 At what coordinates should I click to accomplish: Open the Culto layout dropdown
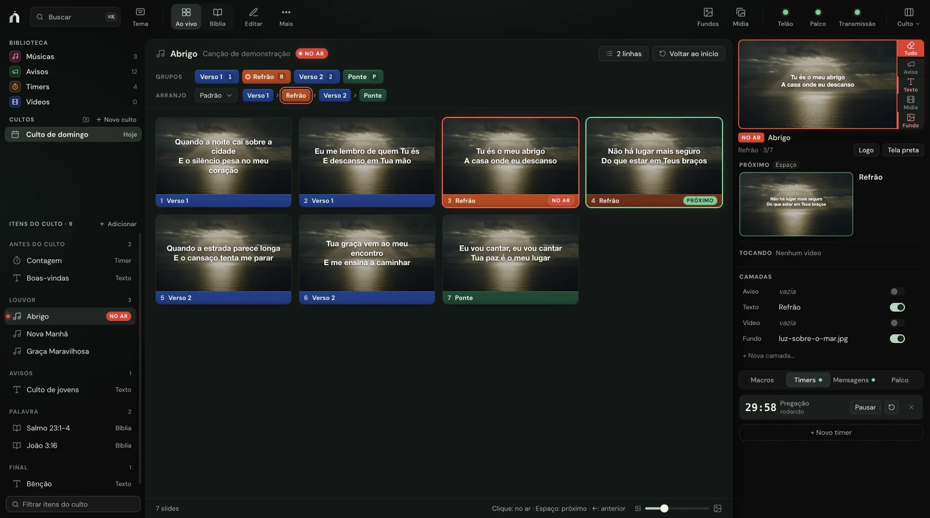coord(908,17)
